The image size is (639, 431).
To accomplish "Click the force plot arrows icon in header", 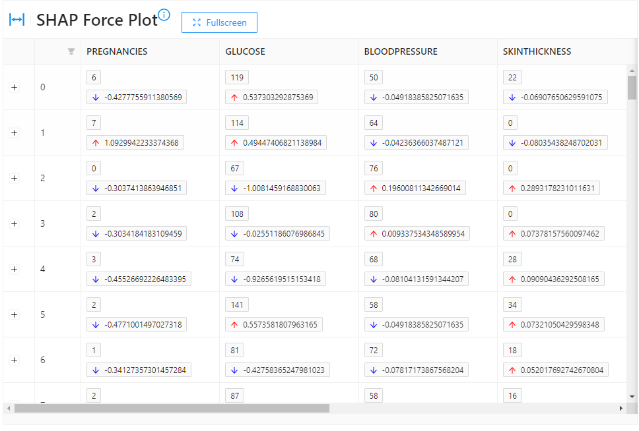I will (17, 20).
